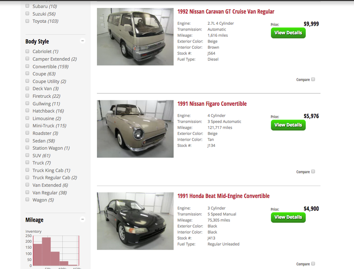Click the stock number J134
Screen dimensions: 354x269
pos(212,146)
